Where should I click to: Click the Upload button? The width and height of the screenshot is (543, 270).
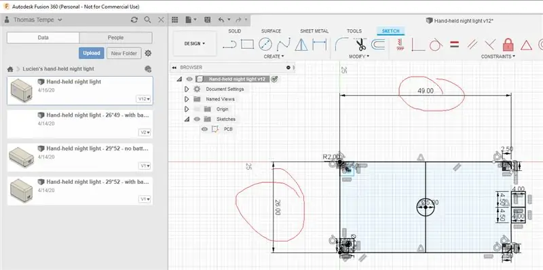(x=92, y=53)
